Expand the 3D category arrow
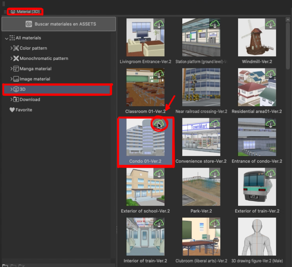The image size is (292, 267). tap(11, 89)
